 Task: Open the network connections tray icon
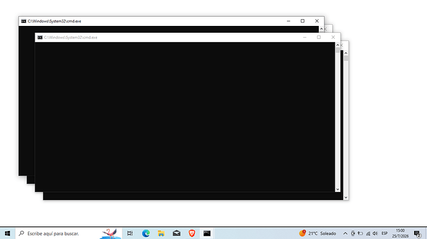368,233
